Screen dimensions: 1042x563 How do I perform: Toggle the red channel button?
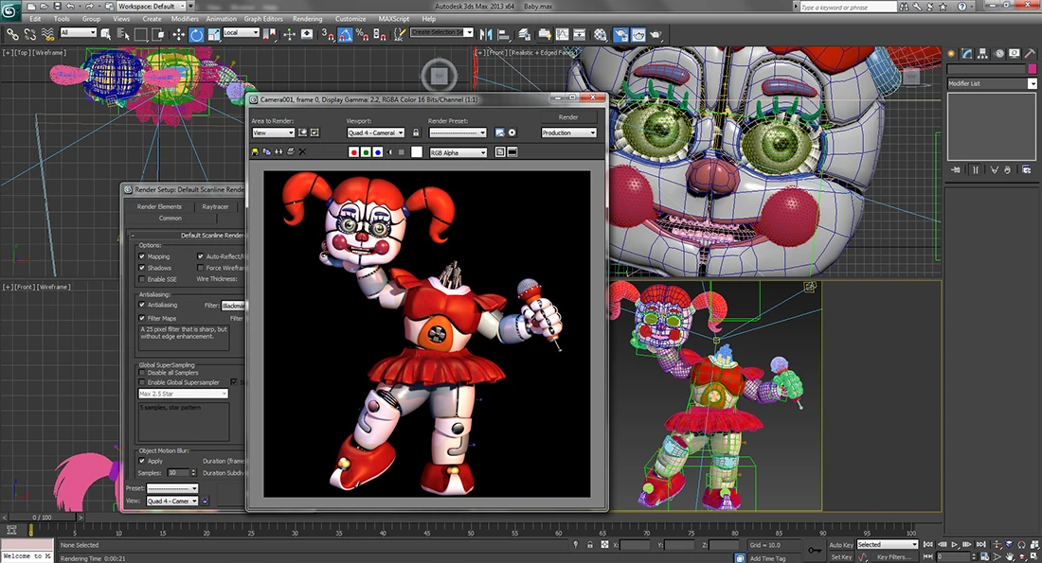tap(354, 152)
